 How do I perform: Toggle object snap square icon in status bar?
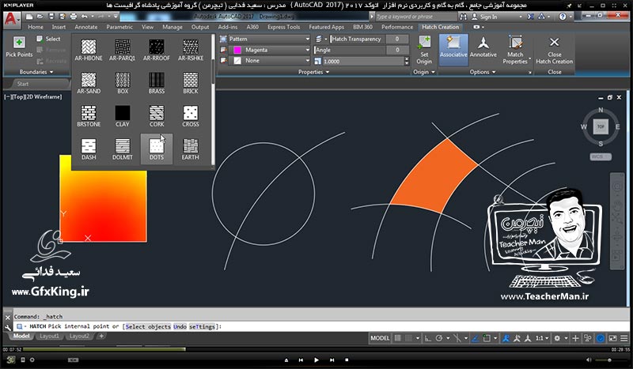(487, 338)
